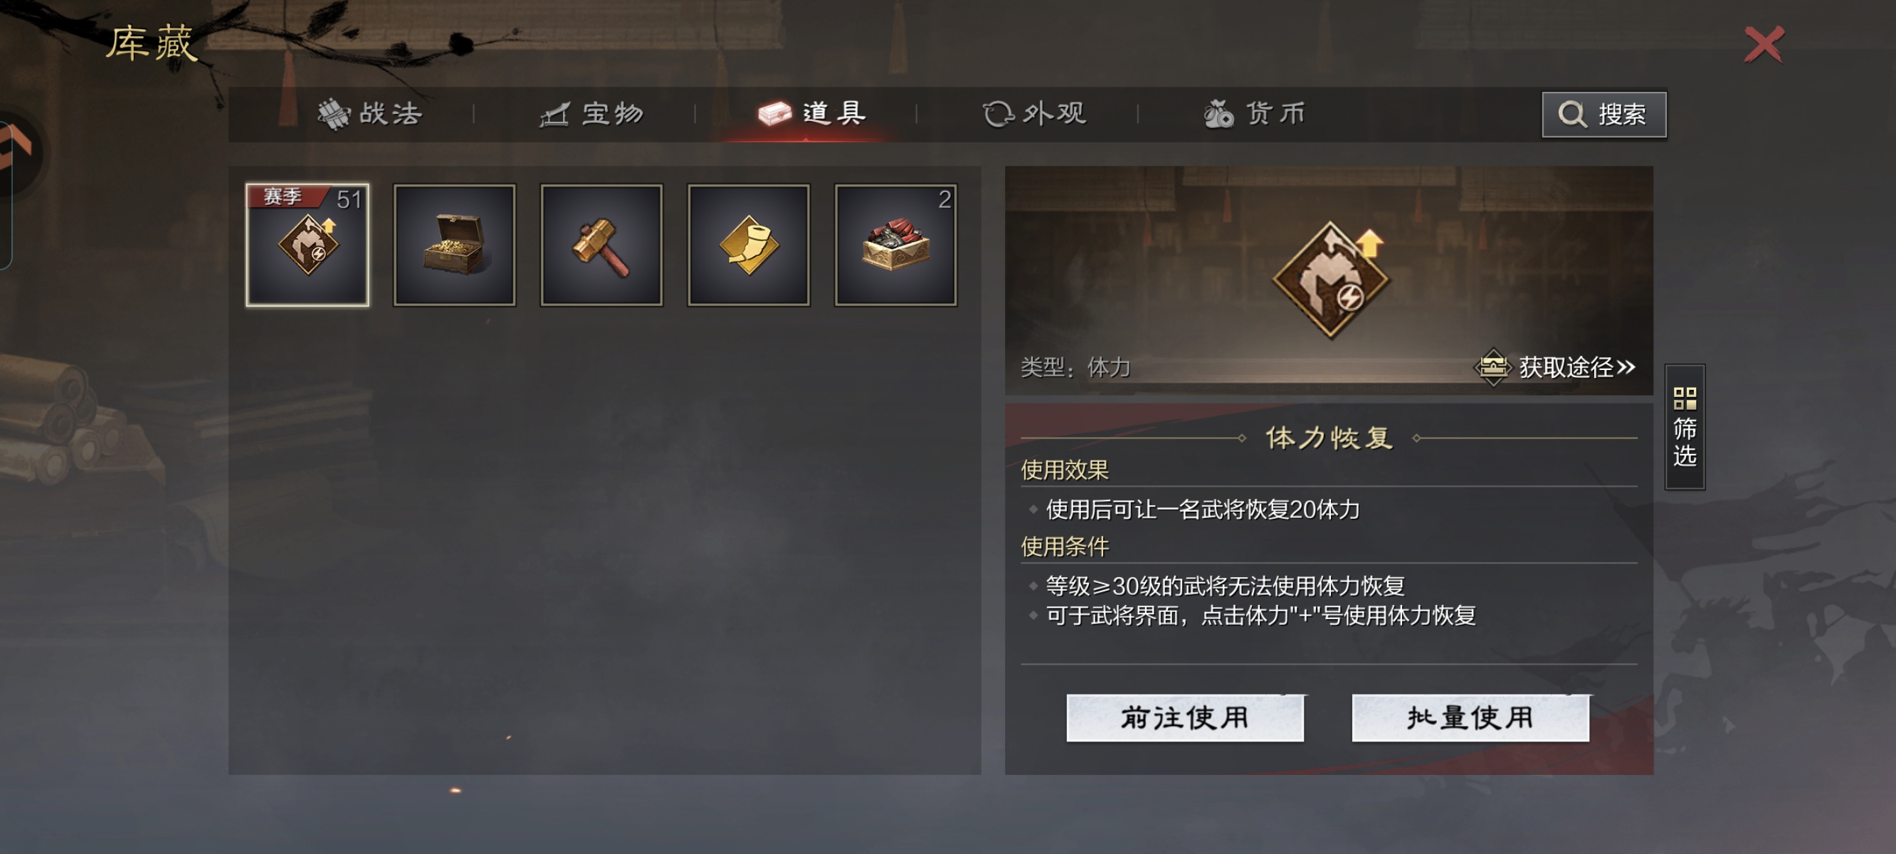
Task: Select the stamina recovery item with 赛季 tag
Action: click(307, 244)
